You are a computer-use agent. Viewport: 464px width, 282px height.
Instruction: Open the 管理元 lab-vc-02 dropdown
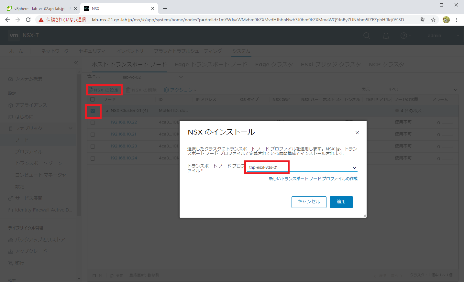(x=152, y=77)
